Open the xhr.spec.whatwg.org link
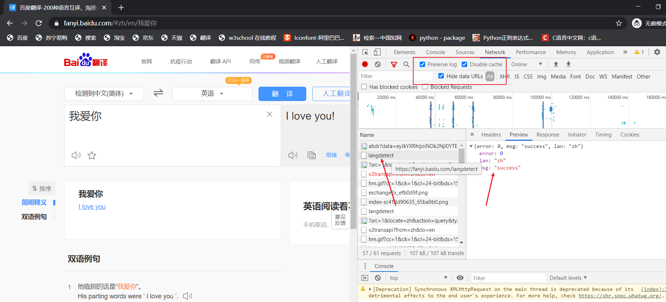This screenshot has height=302, width=666. 620,296
